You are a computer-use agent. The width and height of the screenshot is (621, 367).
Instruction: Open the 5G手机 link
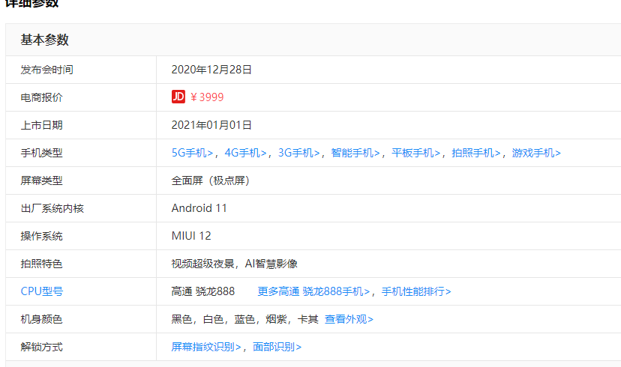pyautogui.click(x=193, y=153)
